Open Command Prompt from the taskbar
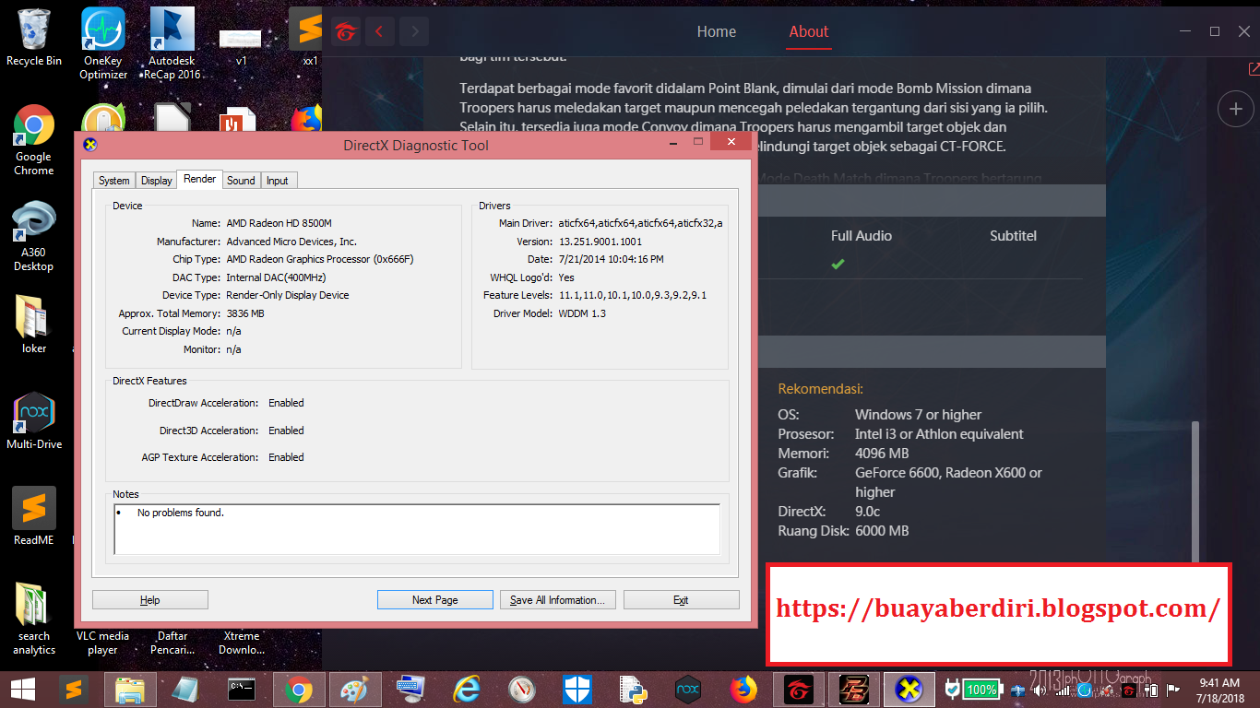The height and width of the screenshot is (708, 1260). tap(243, 689)
